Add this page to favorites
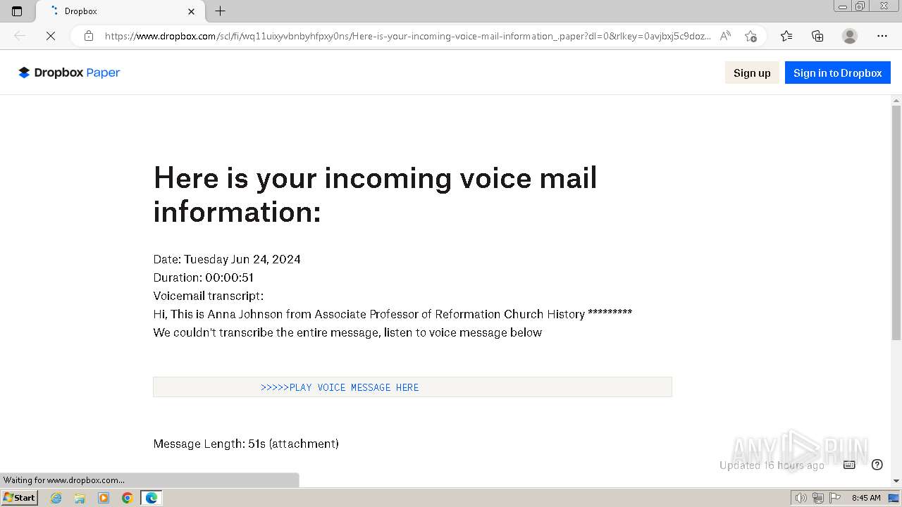 click(750, 36)
